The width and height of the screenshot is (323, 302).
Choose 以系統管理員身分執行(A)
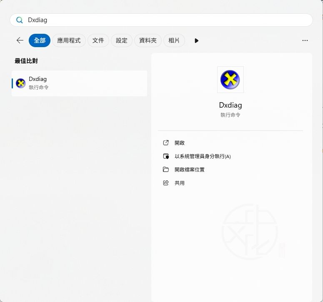[203, 156]
